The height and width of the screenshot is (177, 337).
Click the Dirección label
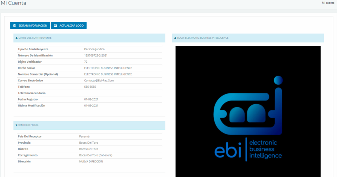click(x=24, y=161)
